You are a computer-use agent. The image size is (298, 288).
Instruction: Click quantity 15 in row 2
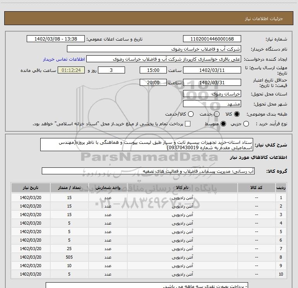pyautogui.click(x=69, y=206)
